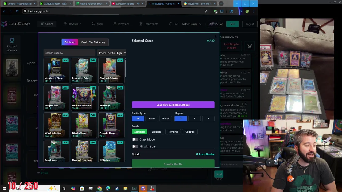The image size is (342, 192).
Task: Select Team battle type
Action: (151, 119)
